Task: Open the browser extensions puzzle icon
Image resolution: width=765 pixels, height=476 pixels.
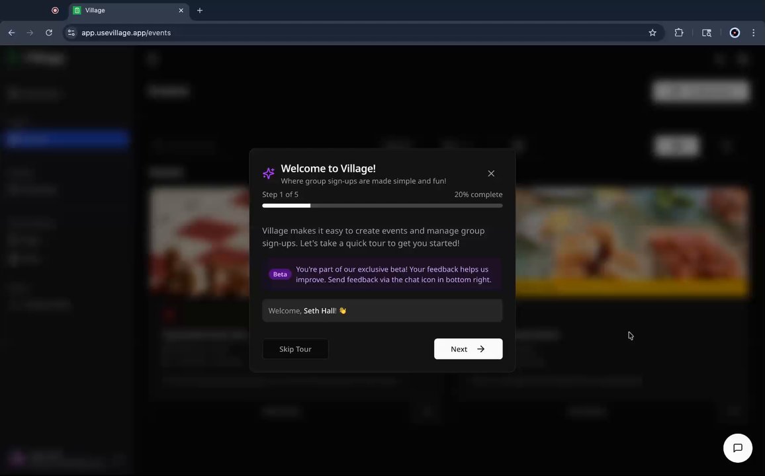Action: 679,32
